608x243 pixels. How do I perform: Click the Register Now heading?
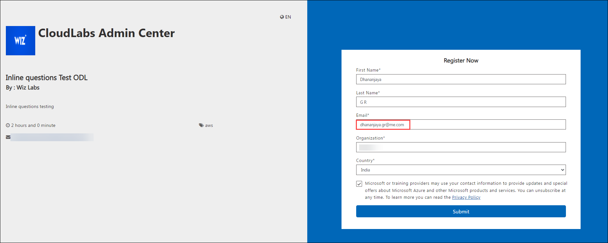(461, 61)
